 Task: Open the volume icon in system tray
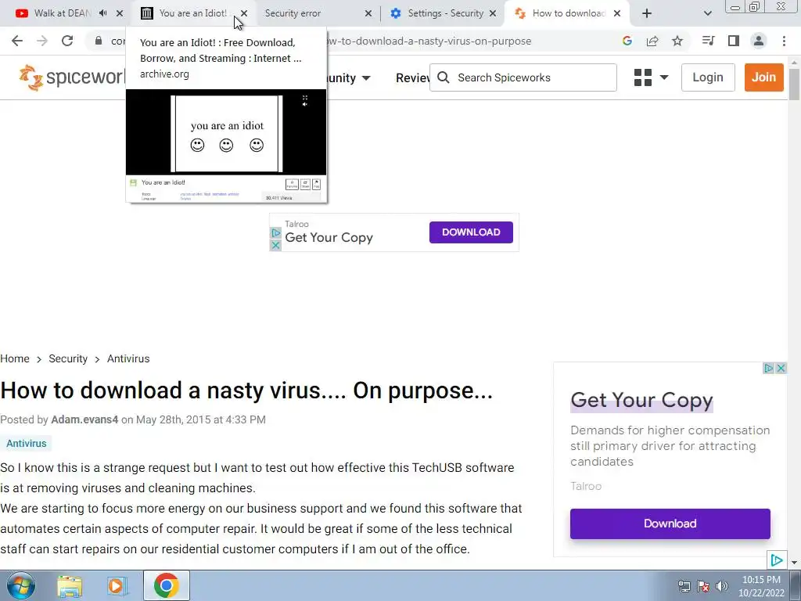[722, 586]
